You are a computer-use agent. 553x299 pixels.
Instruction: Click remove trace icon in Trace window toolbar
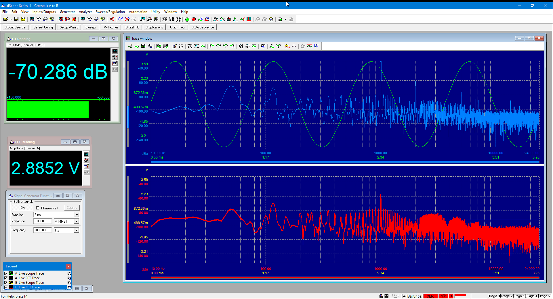(137, 46)
